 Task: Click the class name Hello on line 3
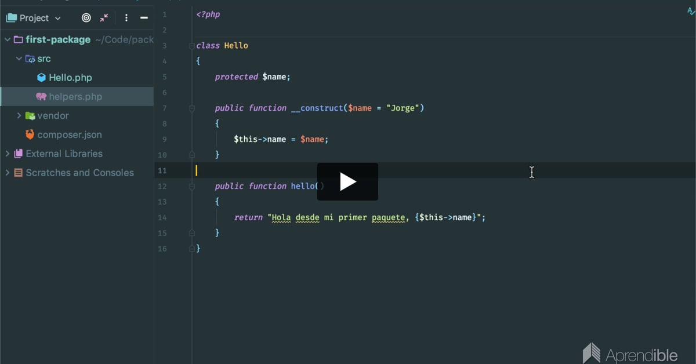(236, 45)
